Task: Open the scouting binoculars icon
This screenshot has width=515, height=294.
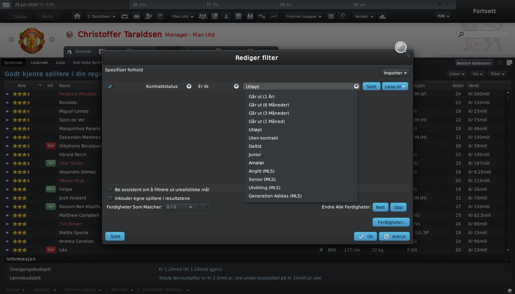Action: 250,17
